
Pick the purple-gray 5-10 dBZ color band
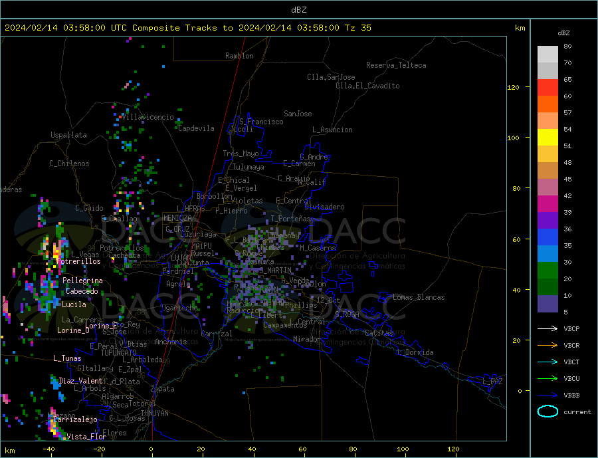coord(548,304)
